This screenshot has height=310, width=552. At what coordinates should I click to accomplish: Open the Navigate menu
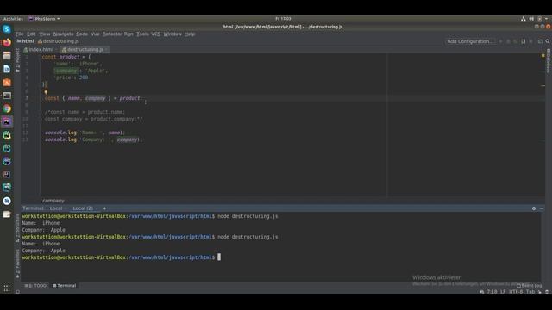click(63, 34)
